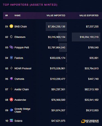The height and width of the screenshot is (126, 102).
Task: Sort by the Value Imported column header
Action: coord(56,15)
